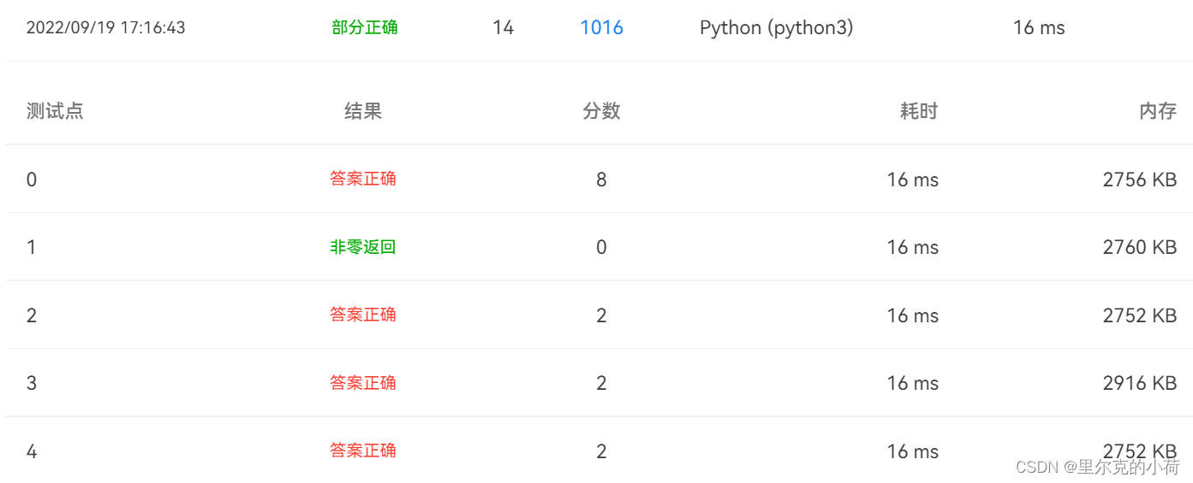Click the score 8 of test point 0
The width and height of the screenshot is (1193, 483).
(601, 180)
